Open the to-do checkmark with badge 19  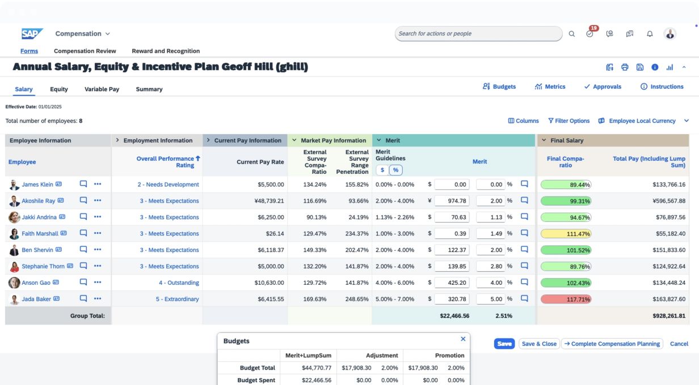click(x=590, y=34)
